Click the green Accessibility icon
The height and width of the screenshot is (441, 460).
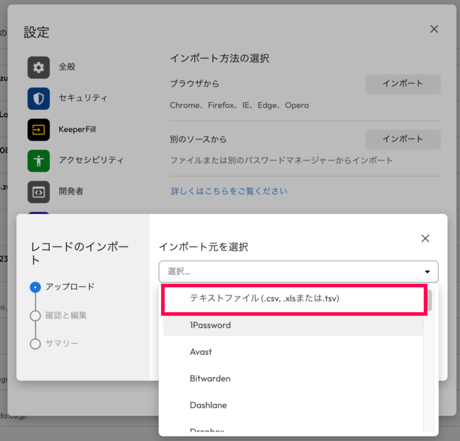39,161
